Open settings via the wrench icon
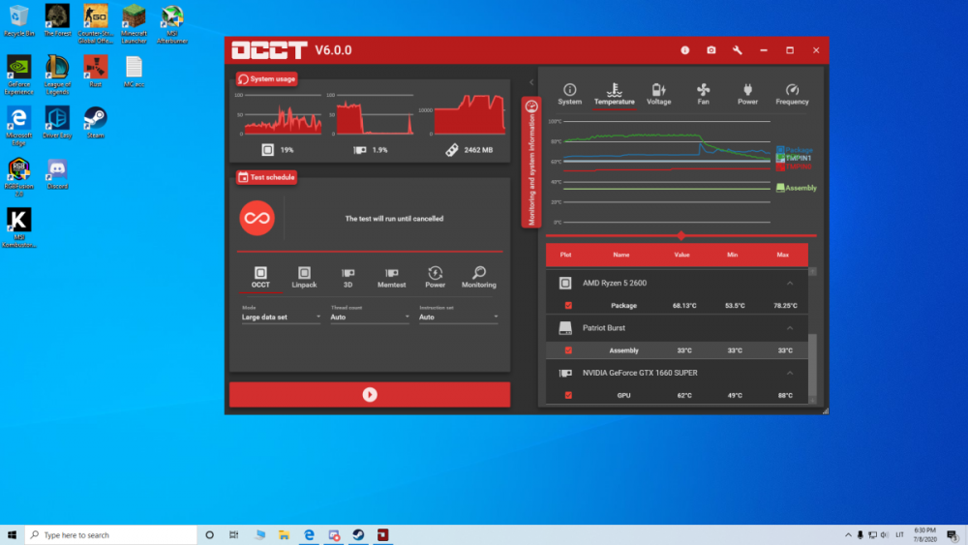968x545 pixels. (737, 50)
